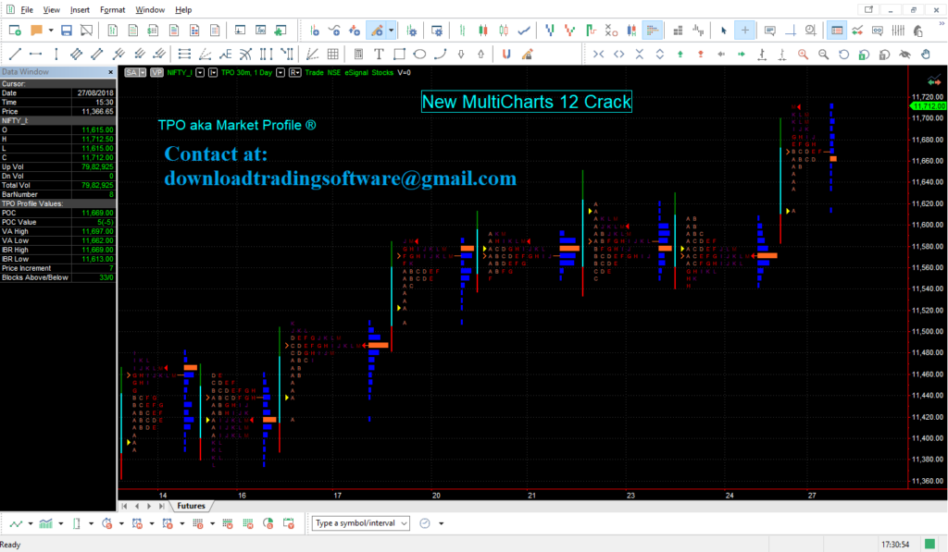This screenshot has height=552, width=948.
Task: Switch to the Futures workspace tab
Action: [x=192, y=506]
